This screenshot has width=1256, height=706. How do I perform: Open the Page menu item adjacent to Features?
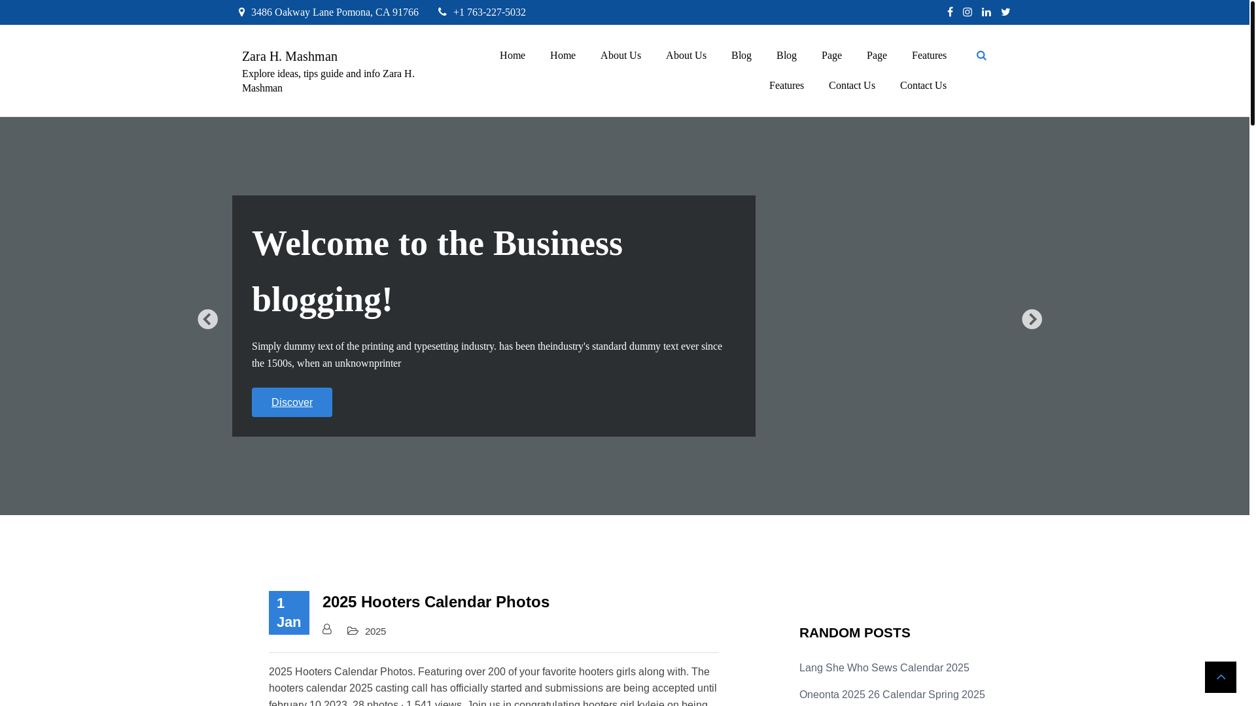point(877,56)
